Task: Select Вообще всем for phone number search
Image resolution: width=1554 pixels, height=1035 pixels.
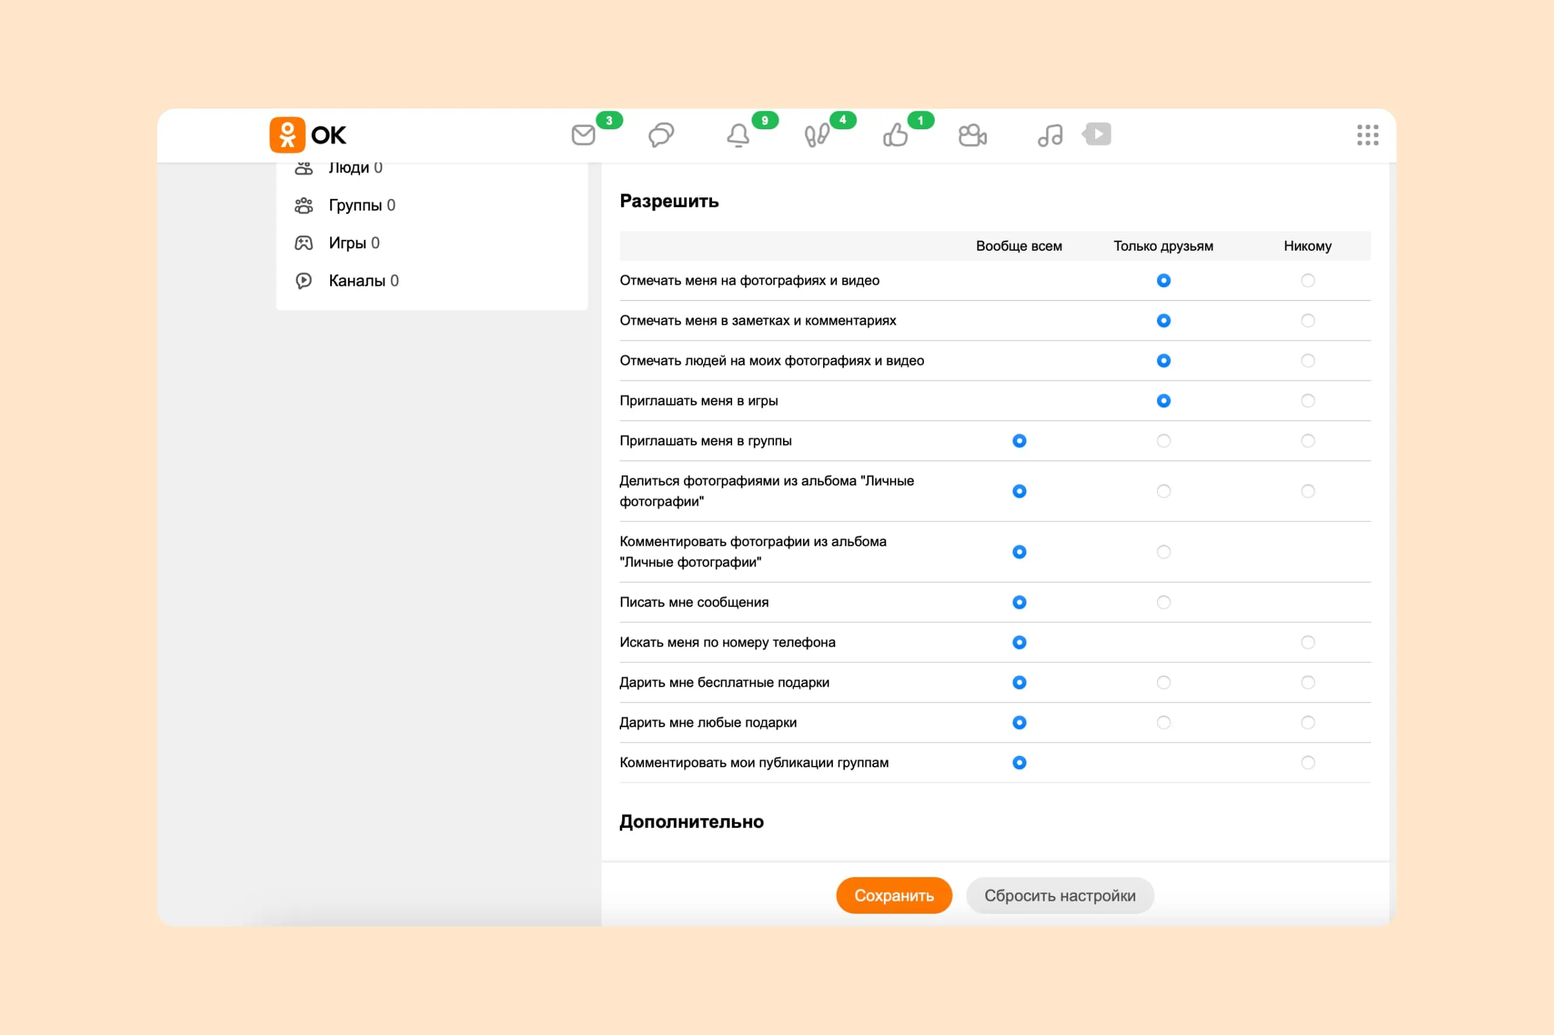Action: click(1019, 642)
